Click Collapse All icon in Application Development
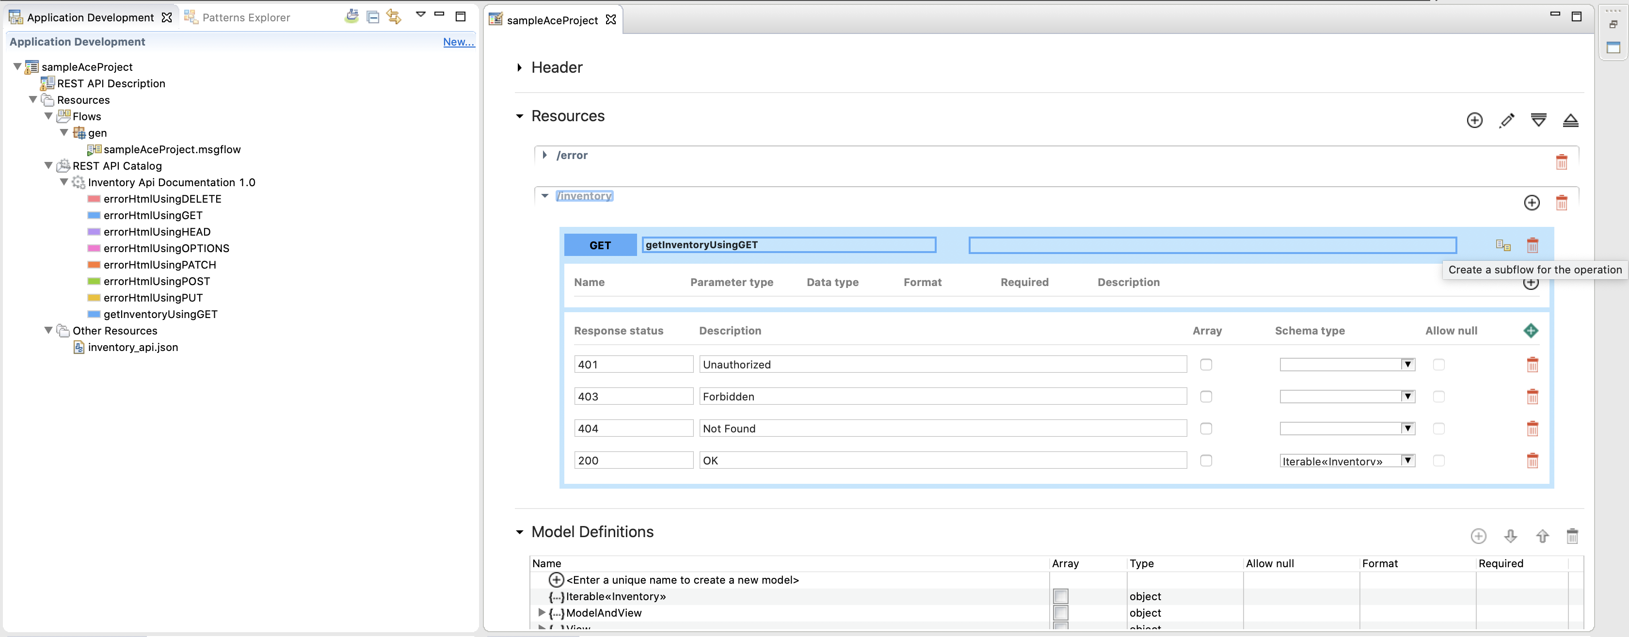The width and height of the screenshot is (1629, 637). [x=373, y=17]
